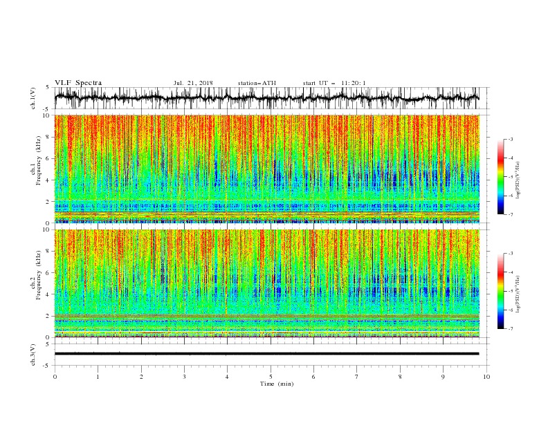Click the "8" kHz tick on ch.1 frequency axis
This screenshot has height=423, width=548.
pos(48,137)
